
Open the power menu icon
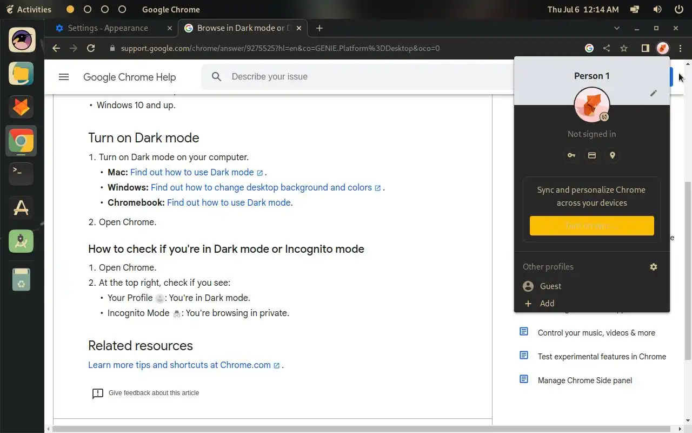point(679,9)
